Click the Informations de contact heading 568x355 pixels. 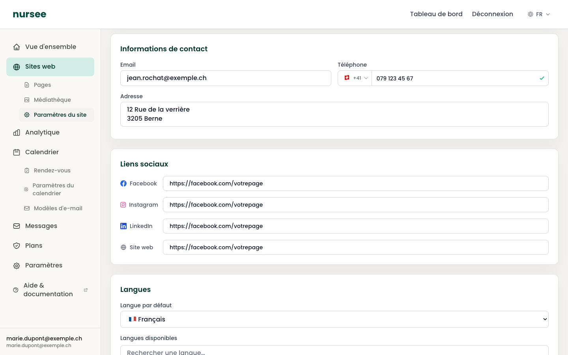[164, 49]
